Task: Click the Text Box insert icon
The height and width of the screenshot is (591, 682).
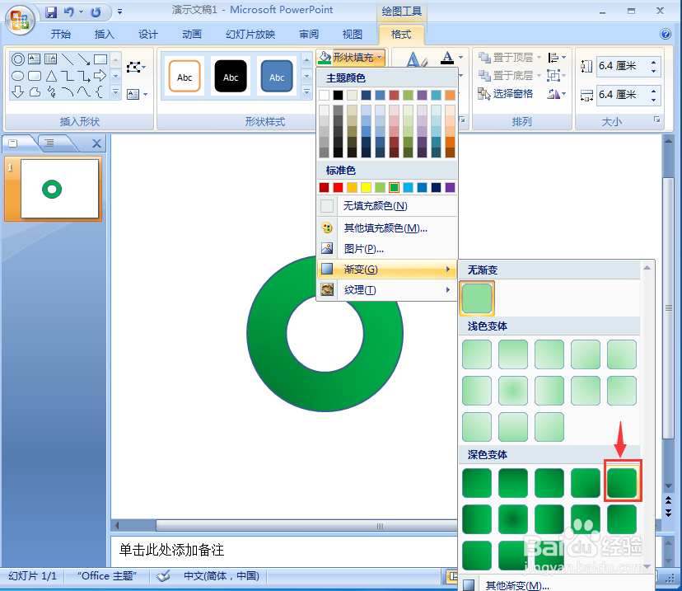Action: [x=137, y=94]
